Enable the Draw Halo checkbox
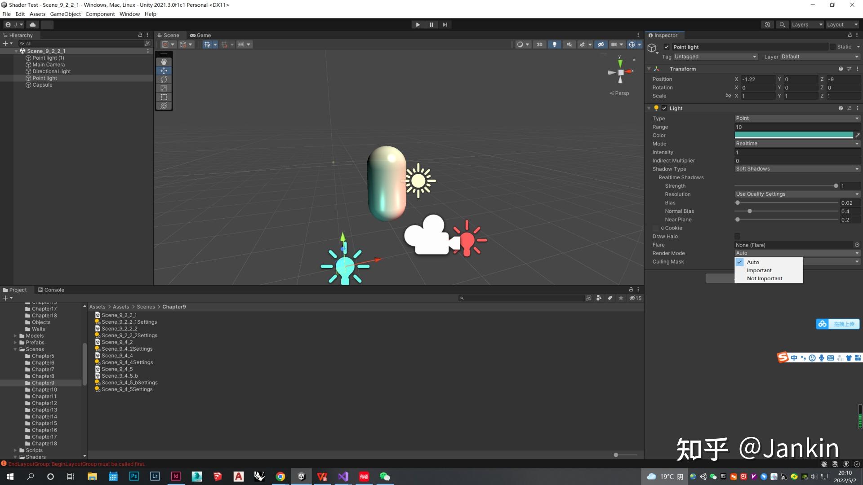 (x=737, y=236)
